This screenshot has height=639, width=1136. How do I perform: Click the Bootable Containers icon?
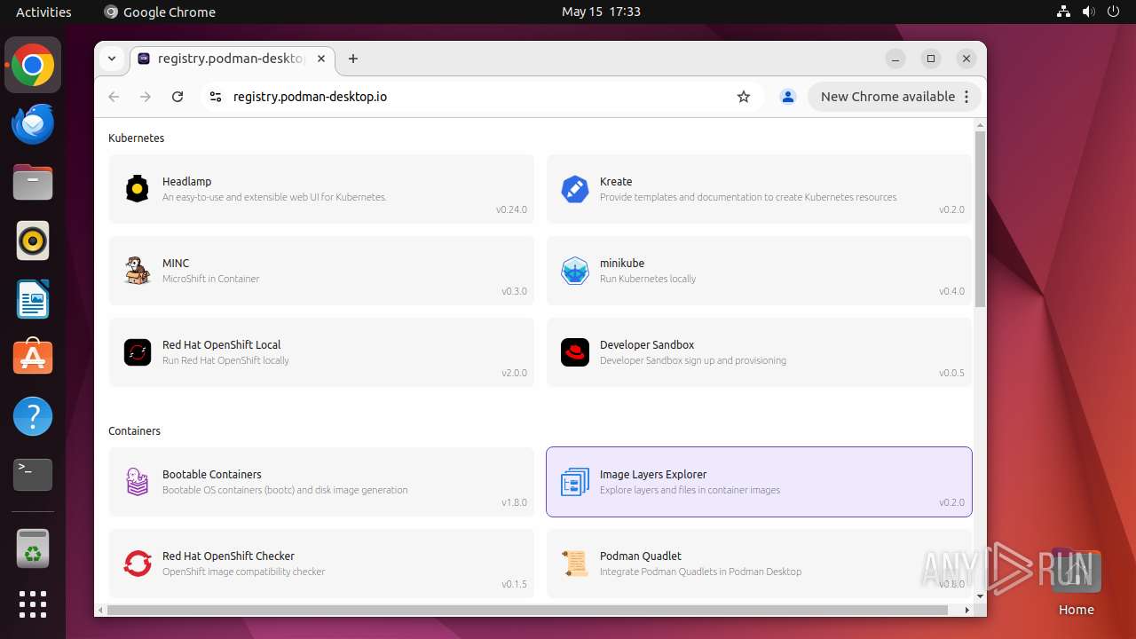click(x=137, y=482)
